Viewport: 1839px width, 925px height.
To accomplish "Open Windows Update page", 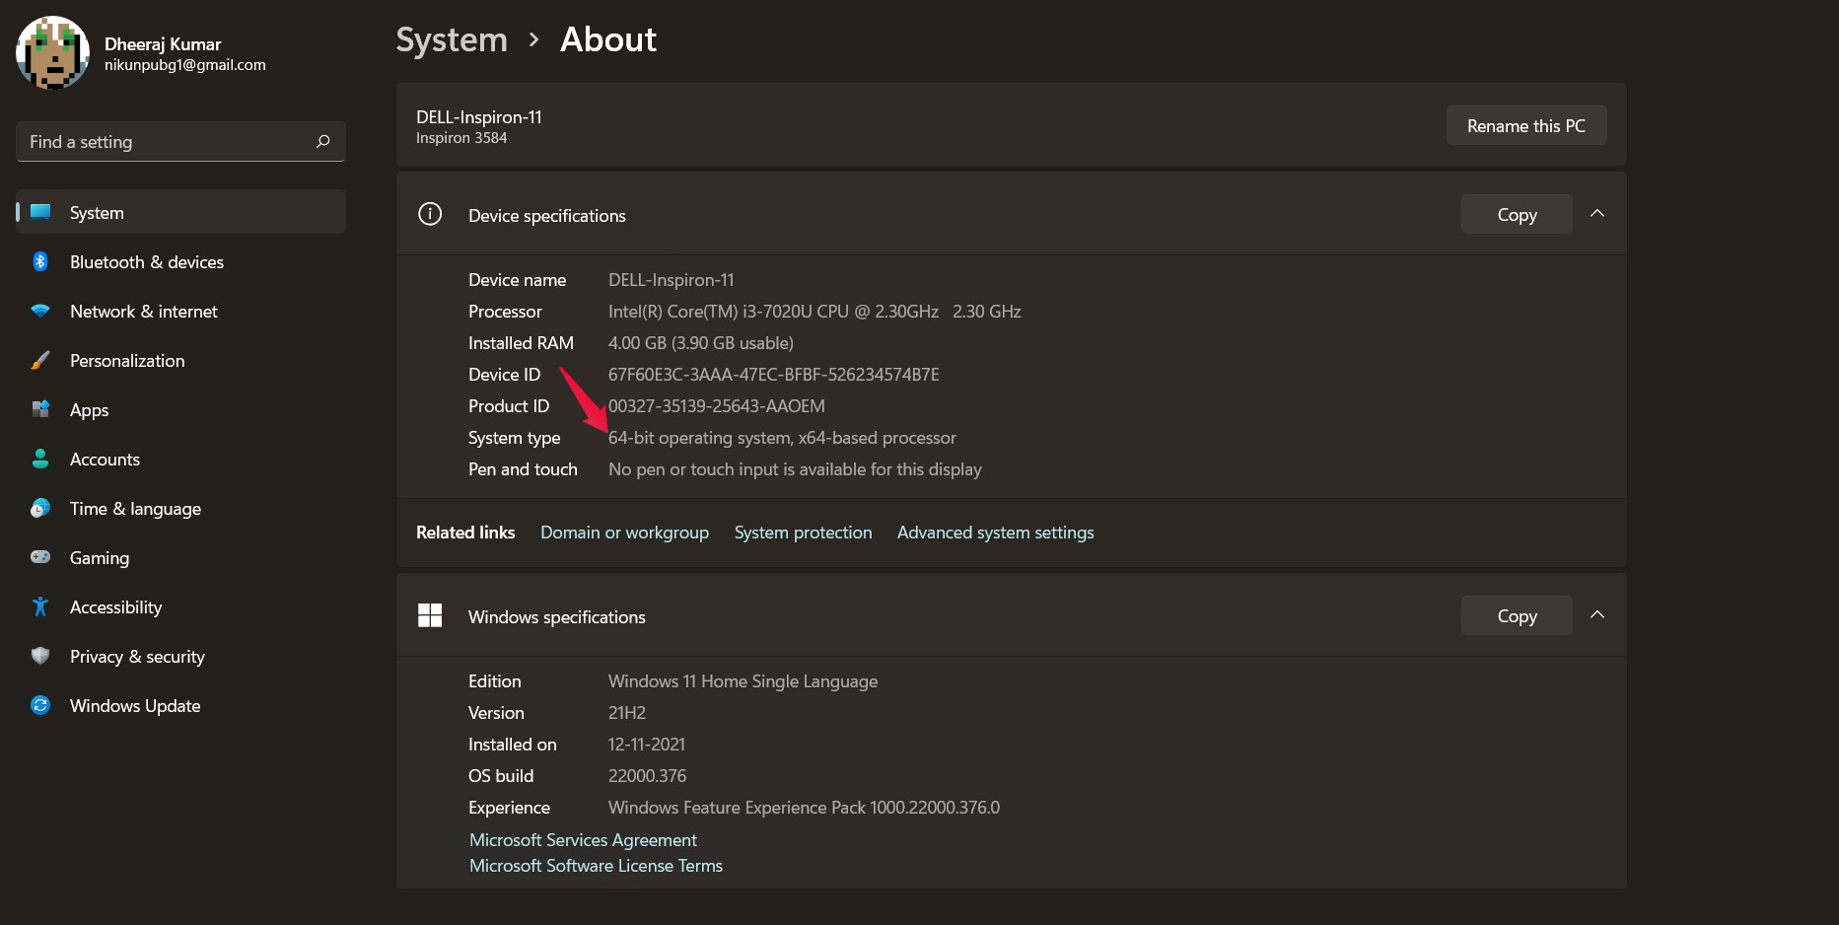I will point(180,705).
